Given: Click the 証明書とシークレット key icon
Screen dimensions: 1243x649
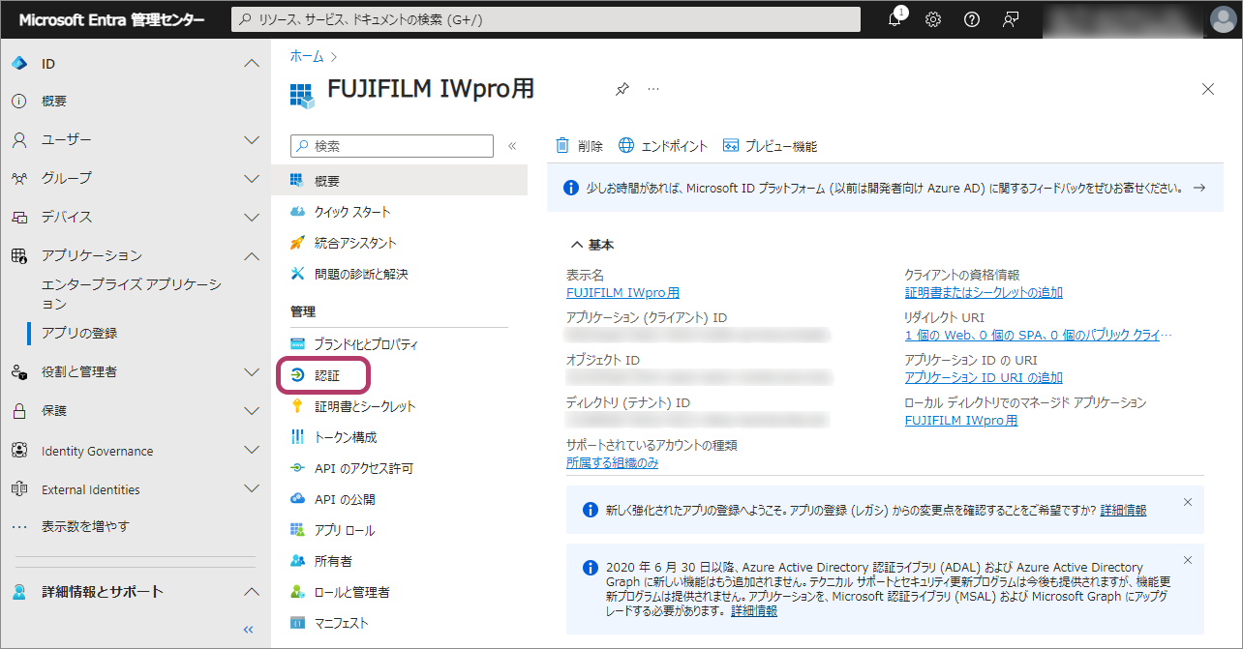Looking at the screenshot, I should [x=298, y=406].
